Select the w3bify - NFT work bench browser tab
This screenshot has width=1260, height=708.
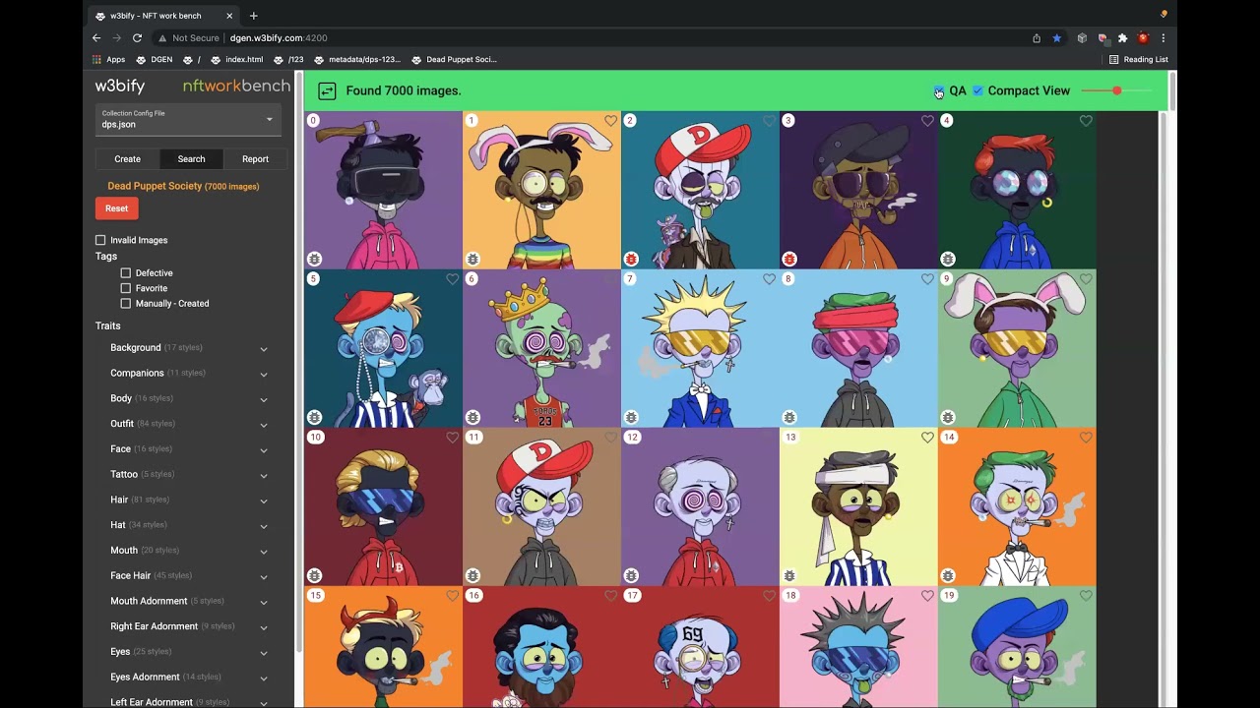162,16
